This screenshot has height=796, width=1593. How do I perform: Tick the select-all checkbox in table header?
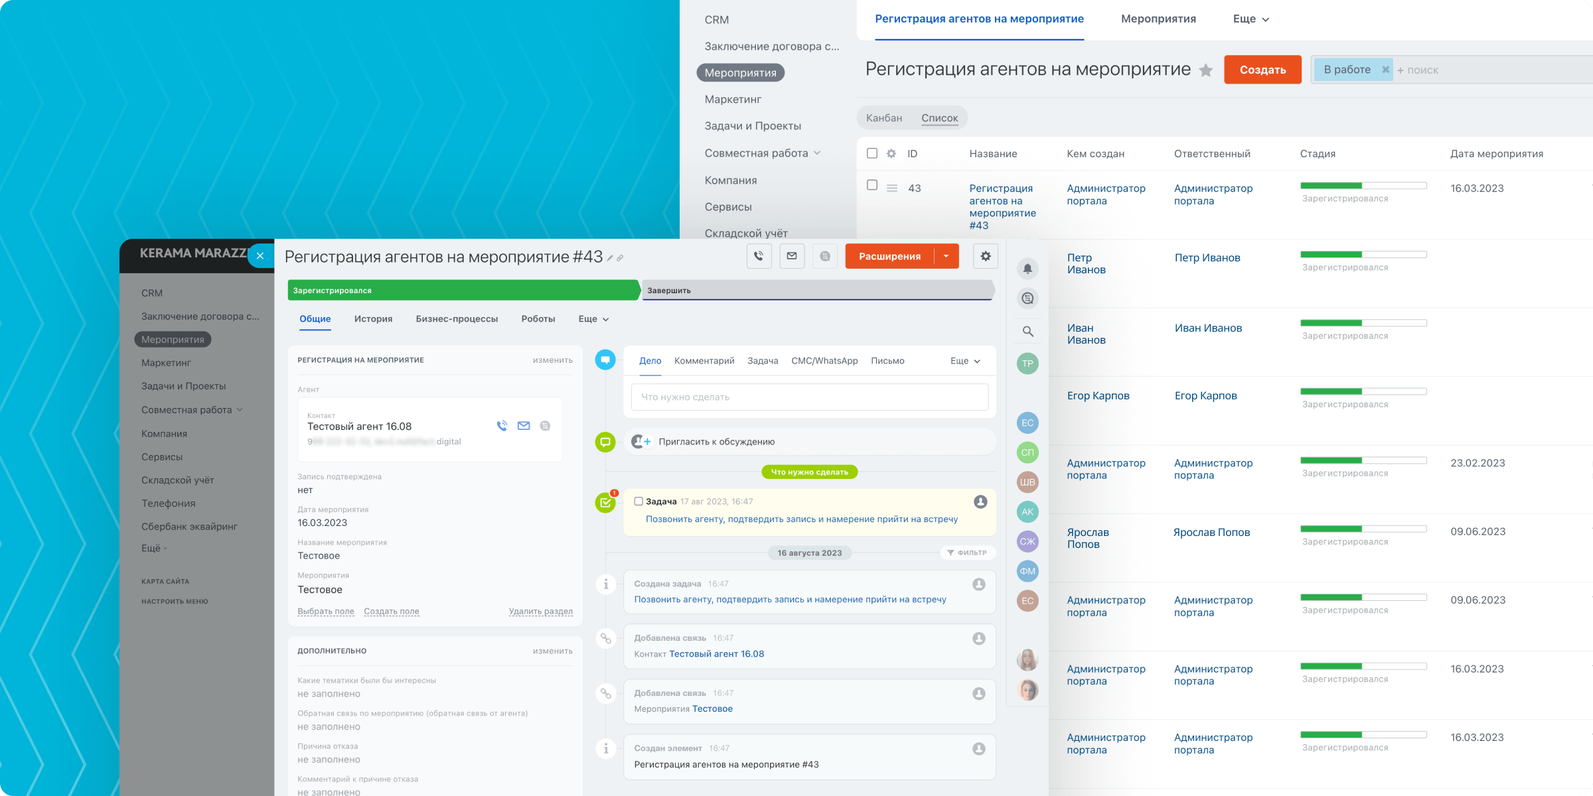(872, 153)
